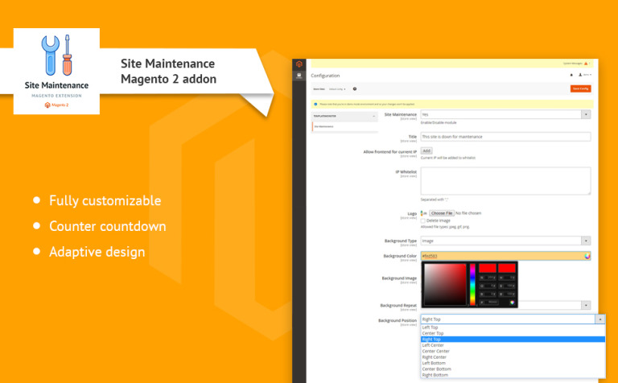
Task: Open the Site Maintenance Yes dropdown
Action: tap(505, 114)
